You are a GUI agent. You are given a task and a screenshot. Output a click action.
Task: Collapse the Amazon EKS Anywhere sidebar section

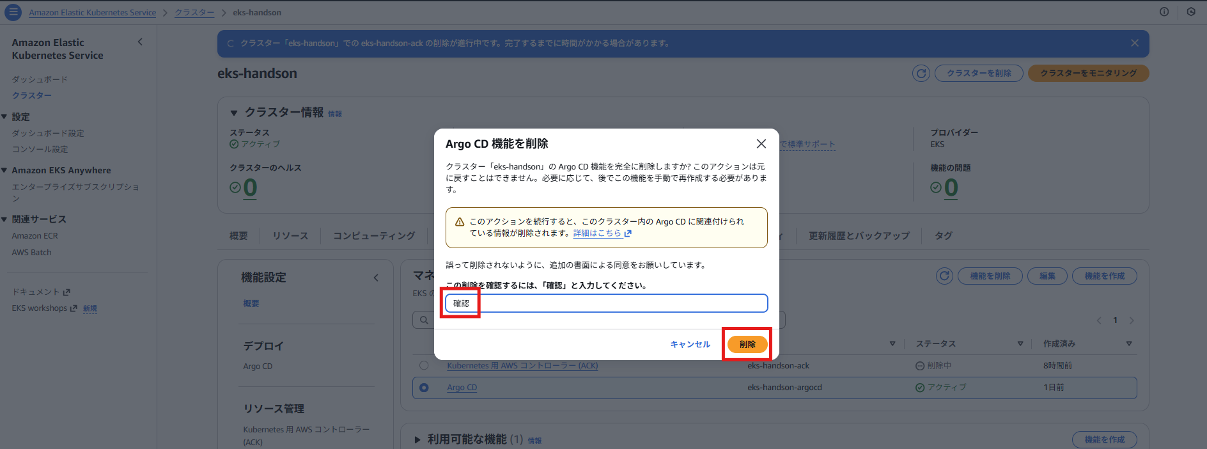pyautogui.click(x=4, y=170)
